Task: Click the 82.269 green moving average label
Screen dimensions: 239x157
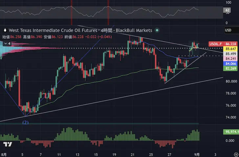Action: coord(231,68)
